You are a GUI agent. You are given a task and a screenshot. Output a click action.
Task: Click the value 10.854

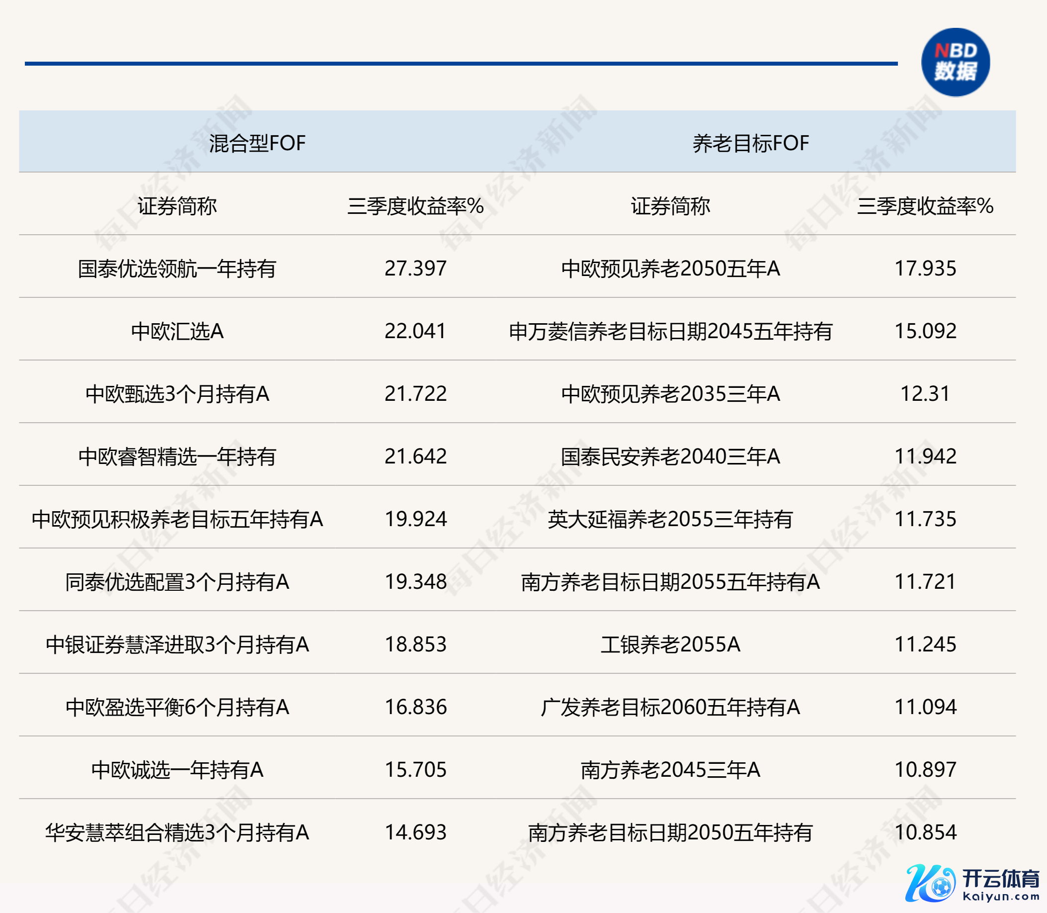925,832
